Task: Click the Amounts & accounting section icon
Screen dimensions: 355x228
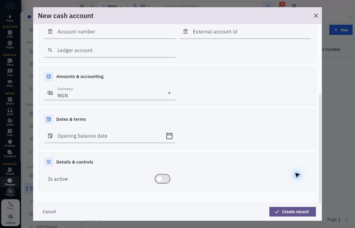Action: coord(49,77)
